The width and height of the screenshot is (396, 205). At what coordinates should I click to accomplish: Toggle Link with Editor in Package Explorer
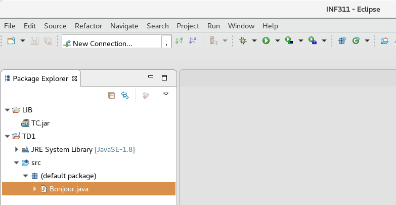tap(125, 95)
